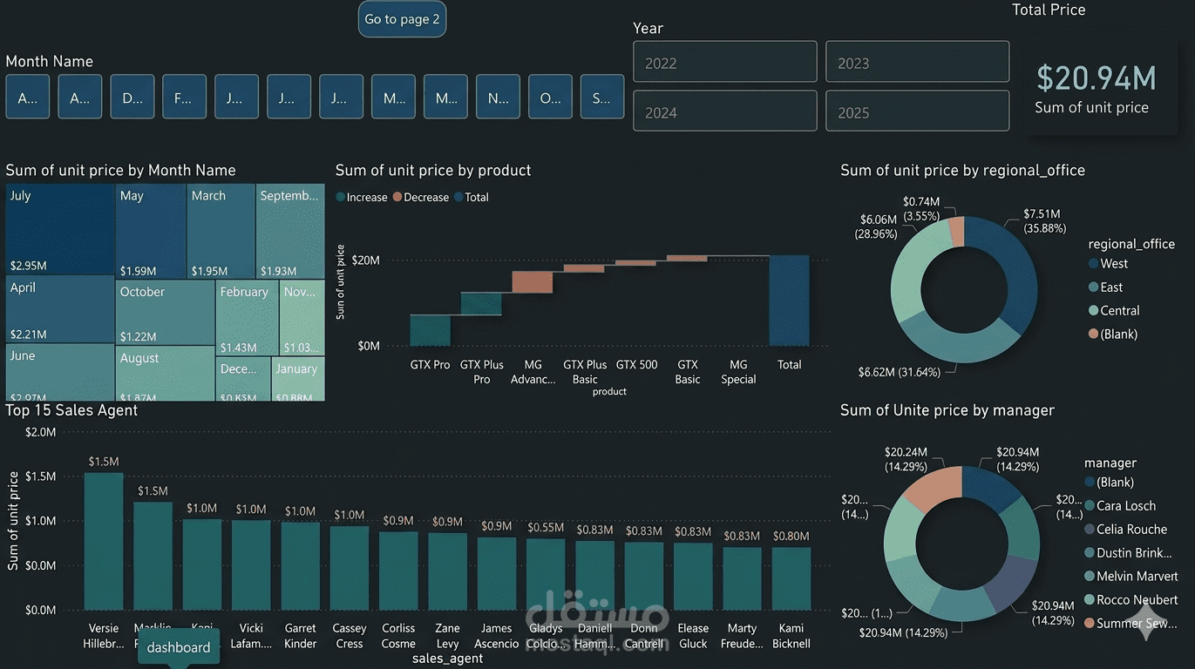
Task: Select the Versie Hillebr... sales agent bar
Action: (104, 541)
